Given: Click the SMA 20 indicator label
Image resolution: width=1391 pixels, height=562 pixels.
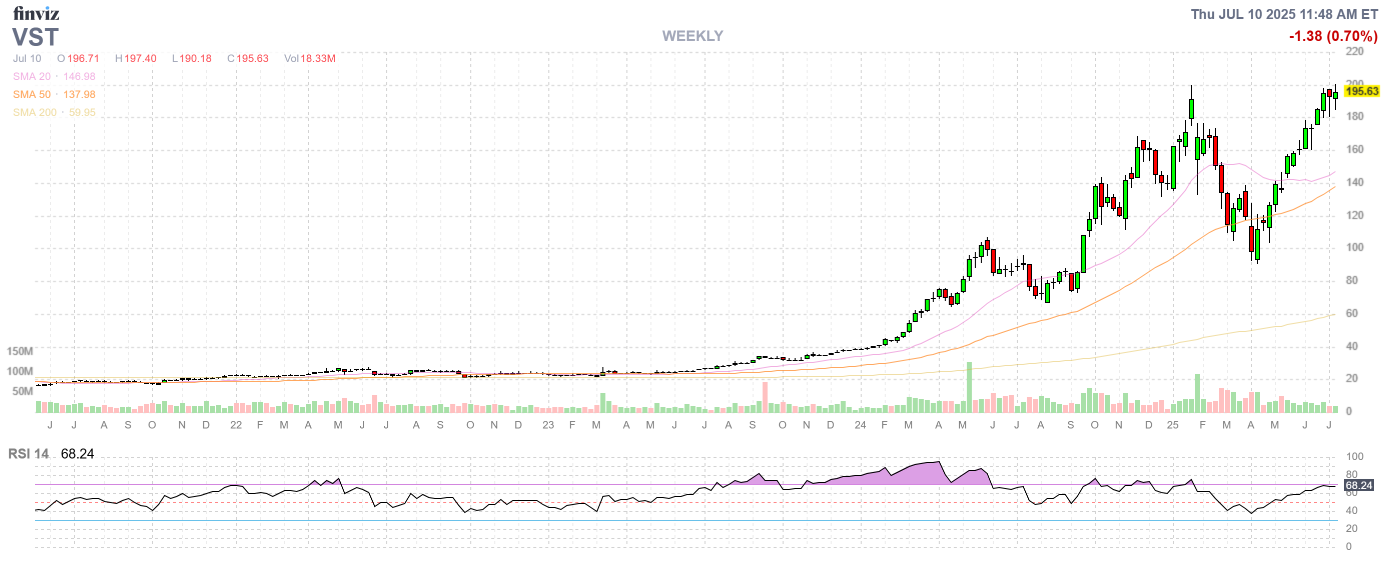Looking at the screenshot, I should (32, 76).
